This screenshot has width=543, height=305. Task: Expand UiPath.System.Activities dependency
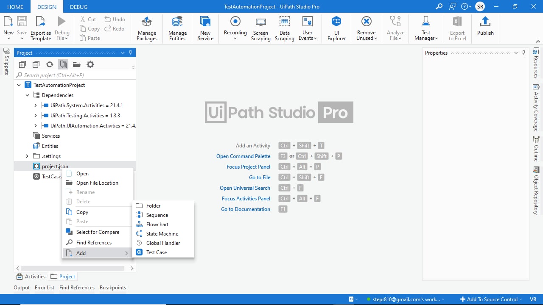pos(36,105)
